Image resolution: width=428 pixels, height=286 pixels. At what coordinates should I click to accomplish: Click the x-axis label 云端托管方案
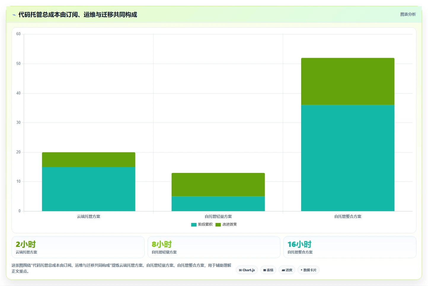pos(89,216)
